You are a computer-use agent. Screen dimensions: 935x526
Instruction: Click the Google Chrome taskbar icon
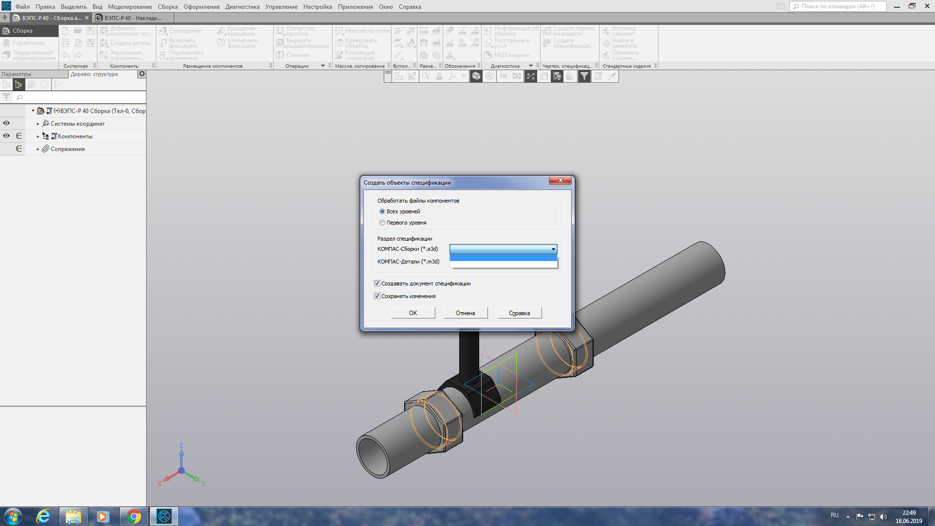pyautogui.click(x=133, y=516)
